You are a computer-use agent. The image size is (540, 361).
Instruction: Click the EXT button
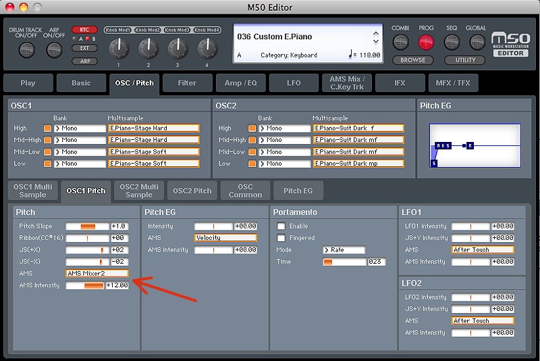[84, 48]
